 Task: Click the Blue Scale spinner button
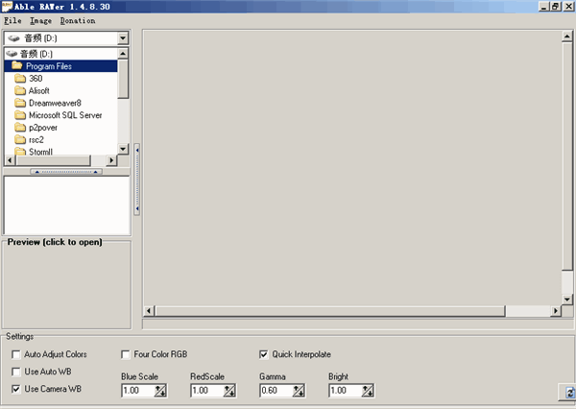160,391
